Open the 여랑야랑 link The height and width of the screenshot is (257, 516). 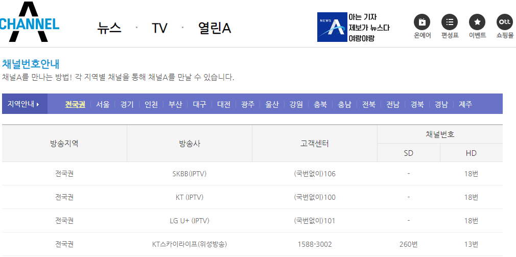click(362, 38)
